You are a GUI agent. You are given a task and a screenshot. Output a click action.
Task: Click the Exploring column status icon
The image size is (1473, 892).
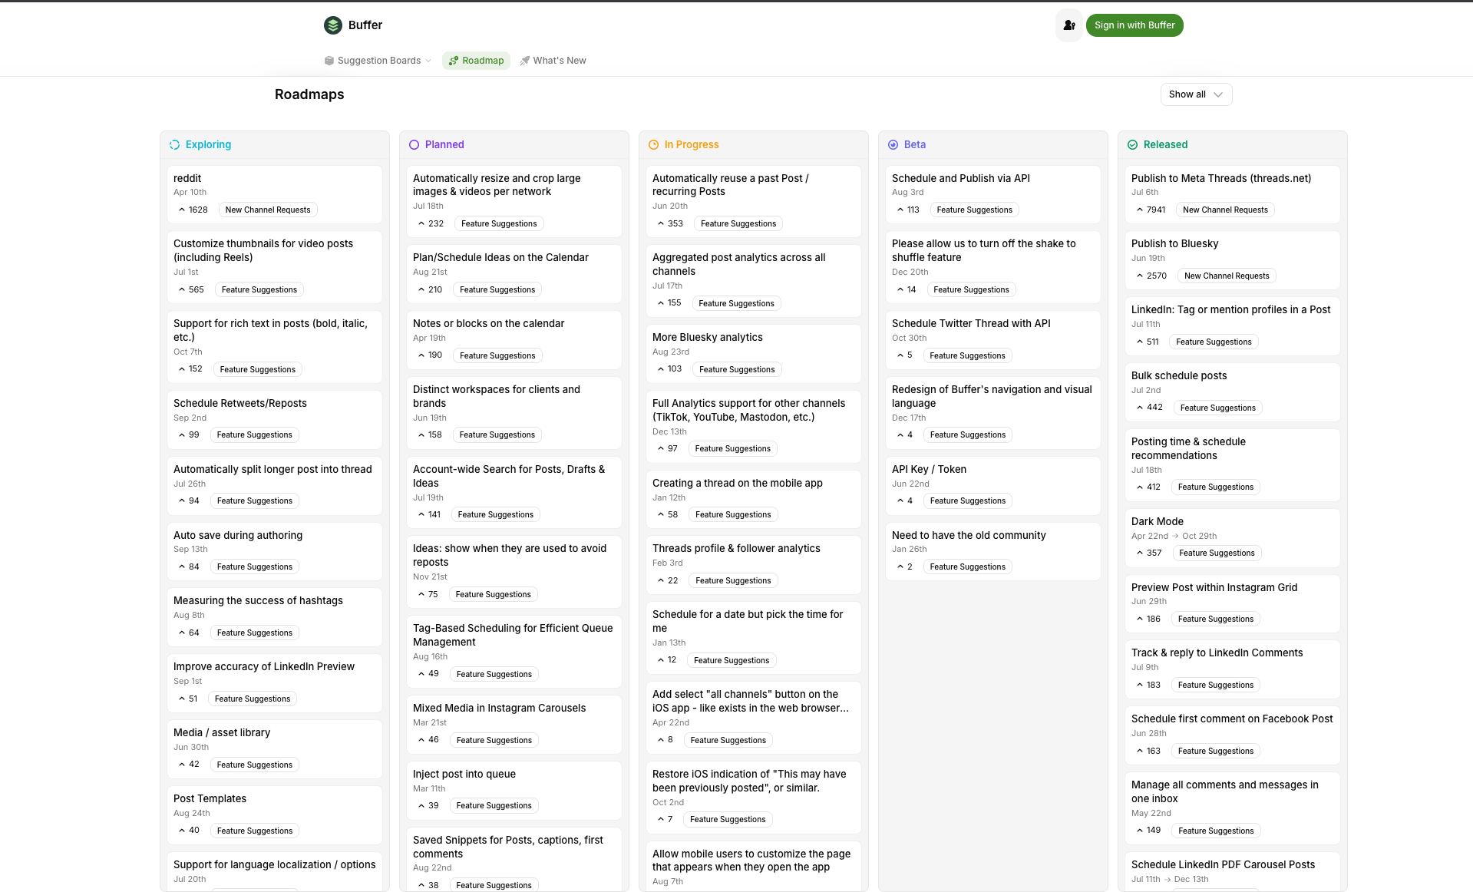click(x=174, y=144)
